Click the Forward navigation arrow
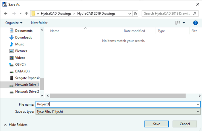This screenshot has height=131, width=202. click(14, 14)
